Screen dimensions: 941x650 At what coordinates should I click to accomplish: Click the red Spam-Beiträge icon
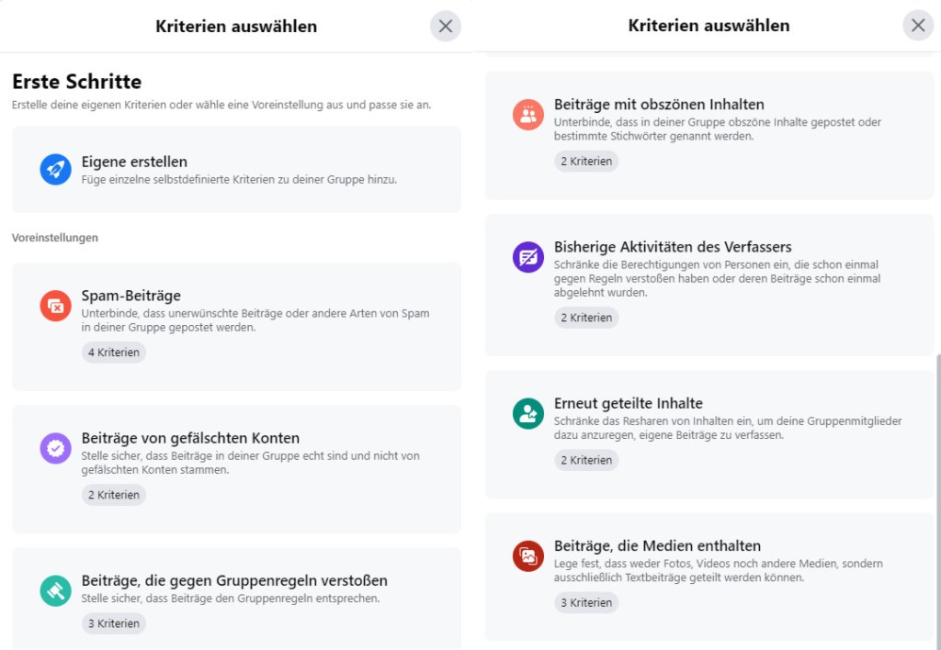click(x=55, y=306)
